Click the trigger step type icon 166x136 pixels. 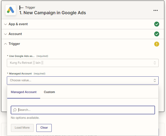point(21,8)
